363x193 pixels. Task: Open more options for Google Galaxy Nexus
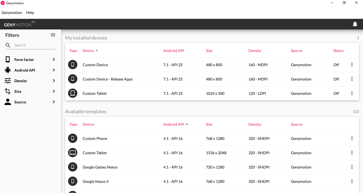tap(352, 167)
